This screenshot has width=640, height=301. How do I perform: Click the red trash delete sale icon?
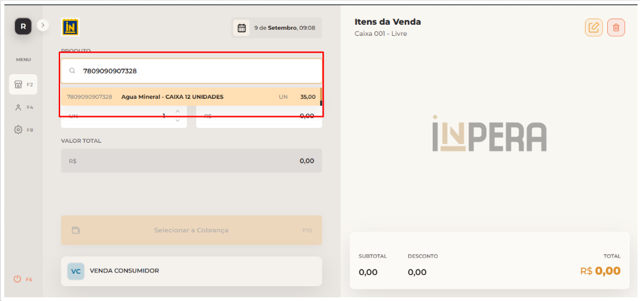pos(616,28)
